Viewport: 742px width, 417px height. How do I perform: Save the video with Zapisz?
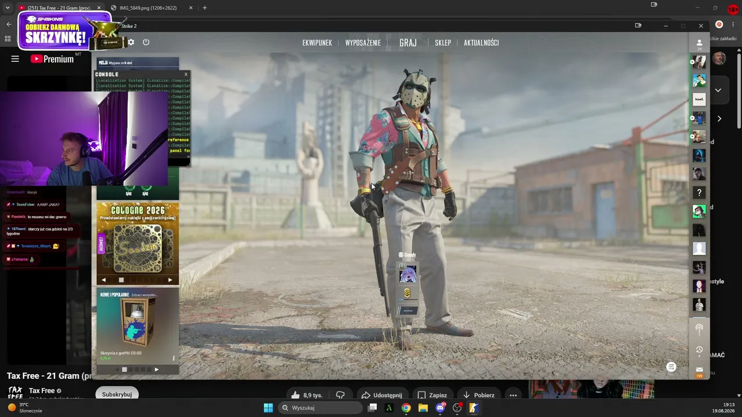pyautogui.click(x=432, y=395)
